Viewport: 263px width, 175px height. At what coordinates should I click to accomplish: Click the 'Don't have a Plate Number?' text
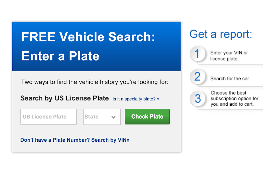point(55,140)
